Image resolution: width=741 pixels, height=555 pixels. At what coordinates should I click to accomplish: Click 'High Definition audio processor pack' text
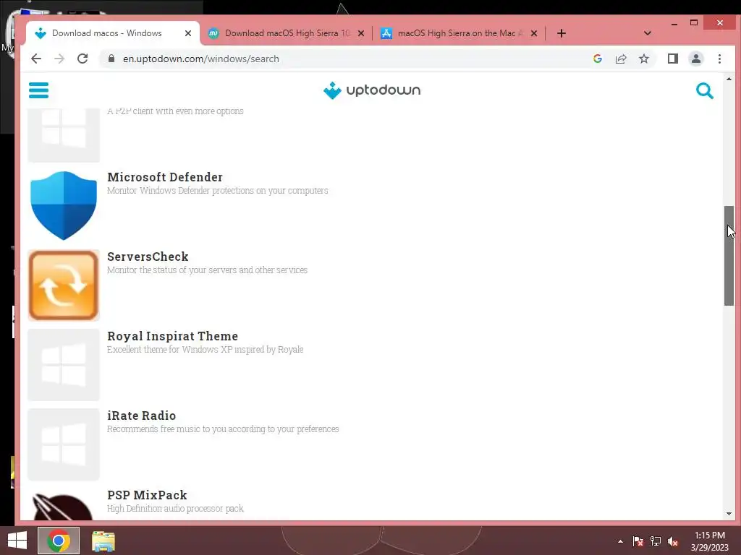pyautogui.click(x=175, y=509)
